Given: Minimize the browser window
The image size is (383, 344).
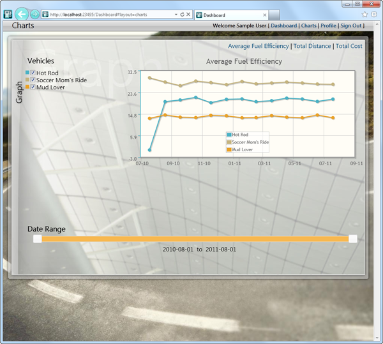Looking at the screenshot, I should [x=348, y=4].
